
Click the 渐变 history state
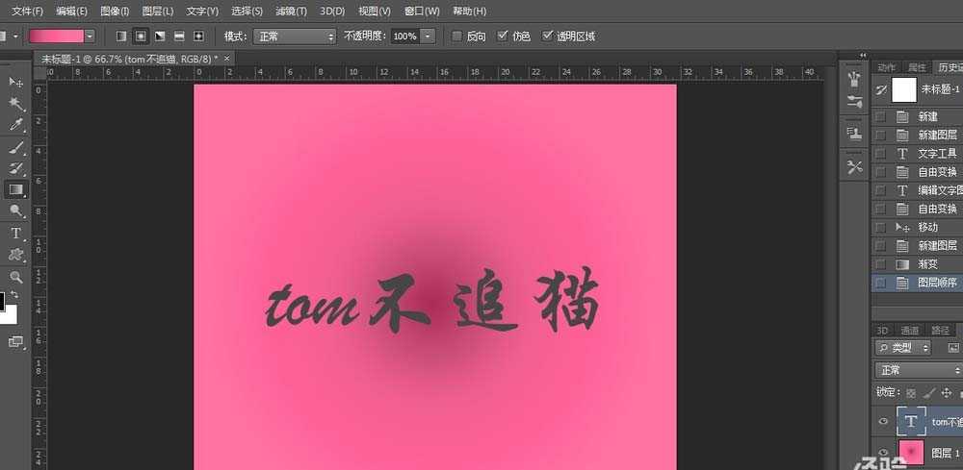(929, 263)
